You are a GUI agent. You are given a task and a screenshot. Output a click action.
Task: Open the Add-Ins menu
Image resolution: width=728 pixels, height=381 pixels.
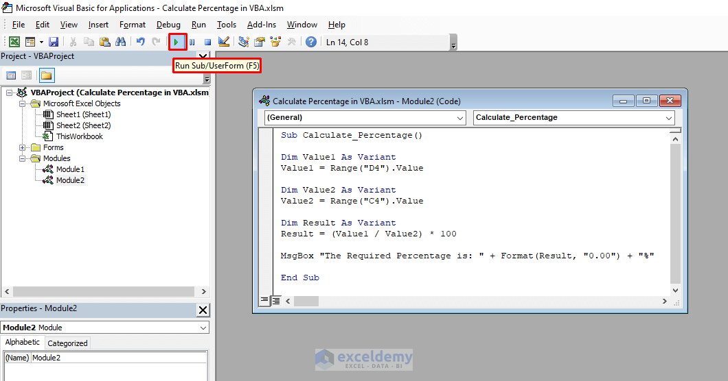[x=262, y=25]
